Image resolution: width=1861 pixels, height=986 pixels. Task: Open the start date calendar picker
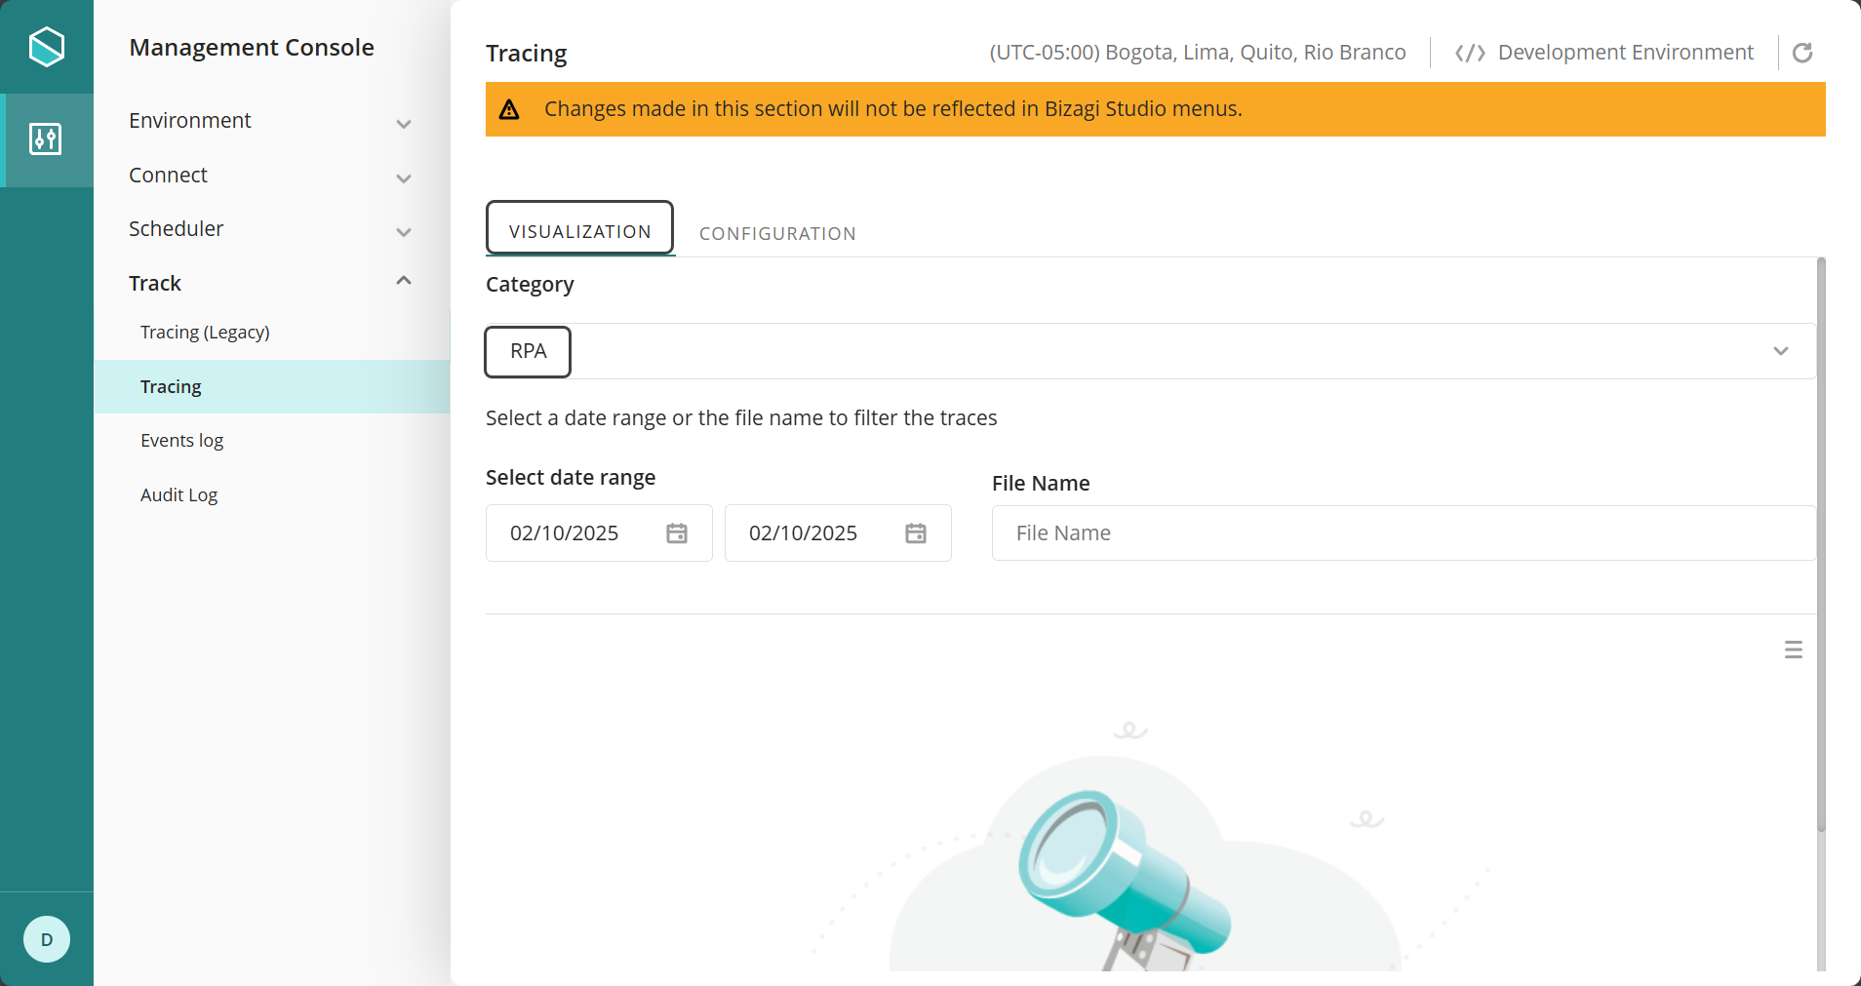[x=677, y=533]
